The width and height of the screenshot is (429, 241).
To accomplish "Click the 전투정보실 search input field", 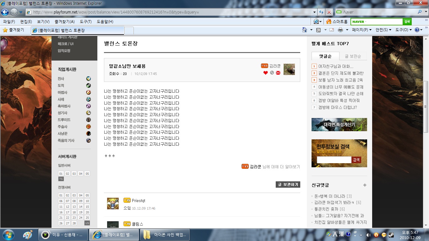I will click(334, 160).
